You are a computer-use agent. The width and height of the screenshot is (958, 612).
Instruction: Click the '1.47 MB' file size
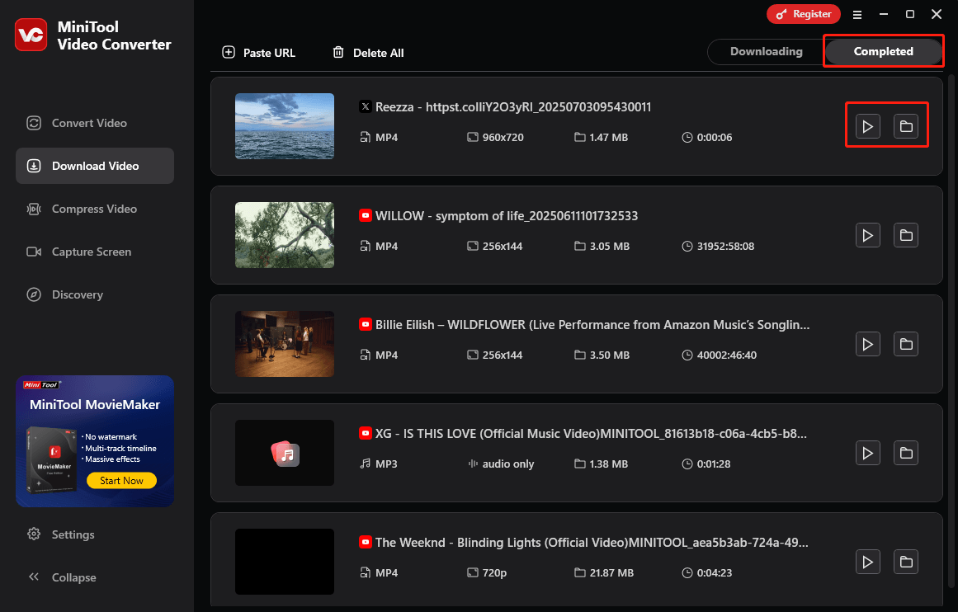[x=608, y=138]
